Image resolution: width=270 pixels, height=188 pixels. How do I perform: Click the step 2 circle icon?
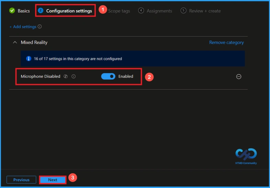click(x=41, y=11)
